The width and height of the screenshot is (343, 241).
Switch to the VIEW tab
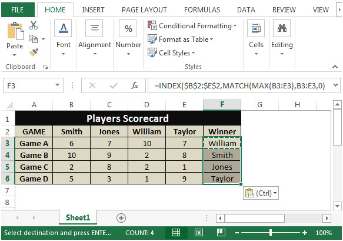coord(321,9)
